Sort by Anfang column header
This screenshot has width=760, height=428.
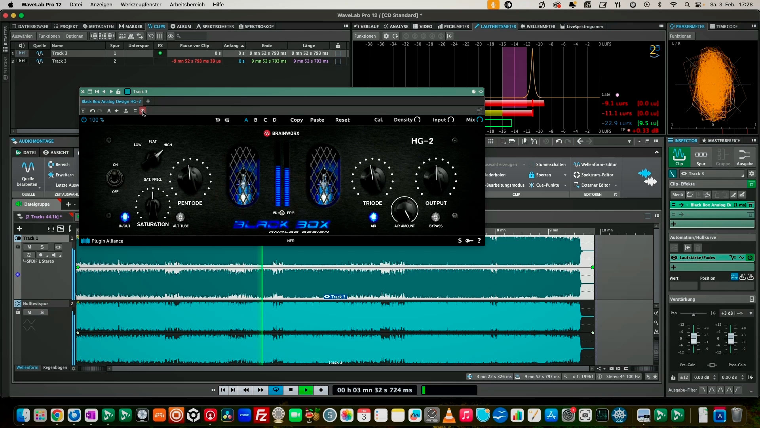234,46
